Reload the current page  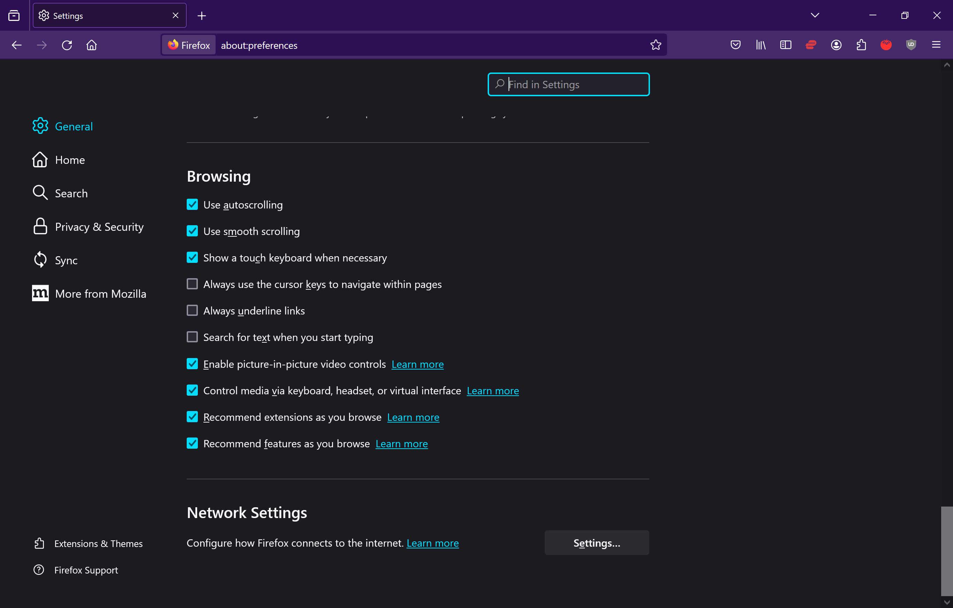coord(67,45)
